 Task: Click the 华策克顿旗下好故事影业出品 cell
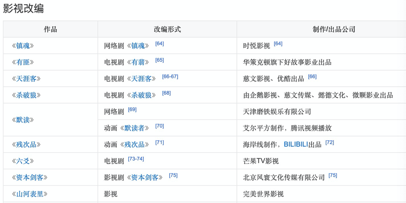click(x=287, y=62)
